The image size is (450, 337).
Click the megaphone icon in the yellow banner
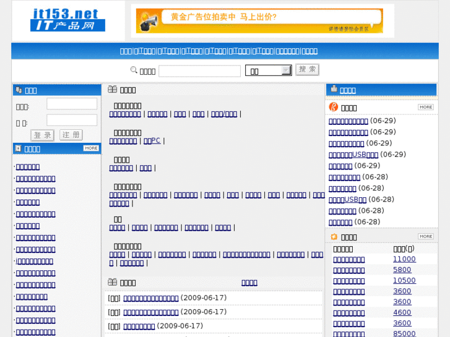pos(149,22)
